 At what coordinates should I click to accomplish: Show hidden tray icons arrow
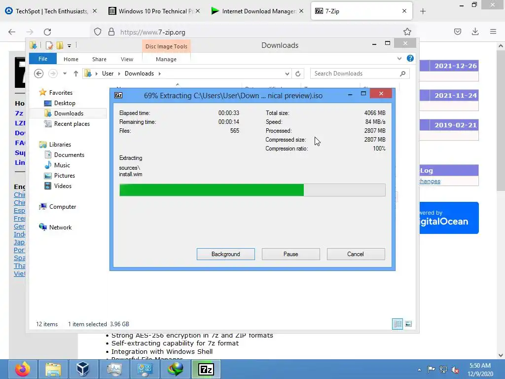(419, 370)
